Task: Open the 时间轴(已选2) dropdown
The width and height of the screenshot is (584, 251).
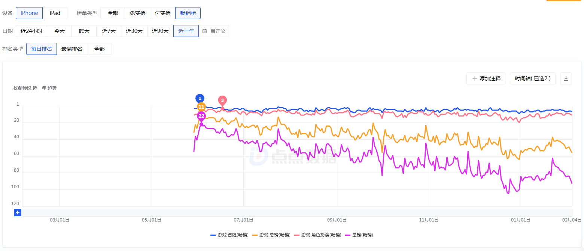Action: [532, 78]
